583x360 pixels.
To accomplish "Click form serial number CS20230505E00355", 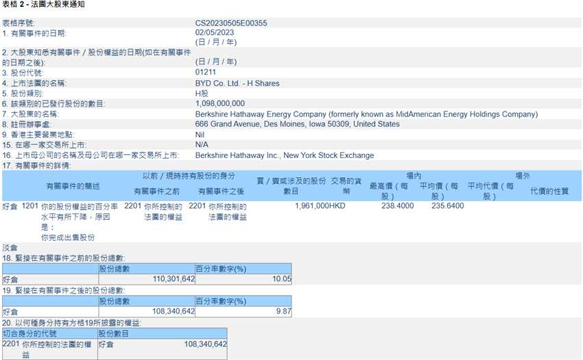I will coord(231,23).
